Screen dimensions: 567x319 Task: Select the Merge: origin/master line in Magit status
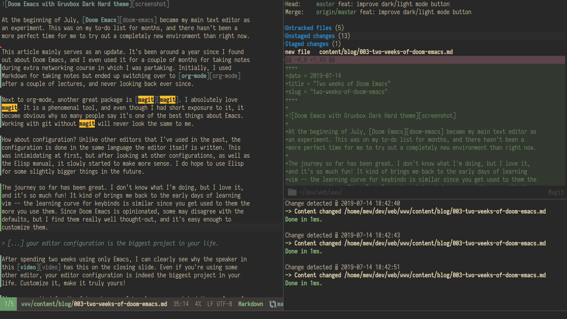(378, 12)
